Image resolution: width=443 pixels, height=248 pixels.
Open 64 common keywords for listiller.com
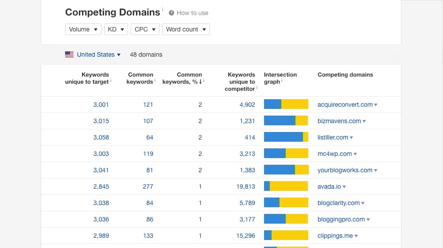pos(149,137)
